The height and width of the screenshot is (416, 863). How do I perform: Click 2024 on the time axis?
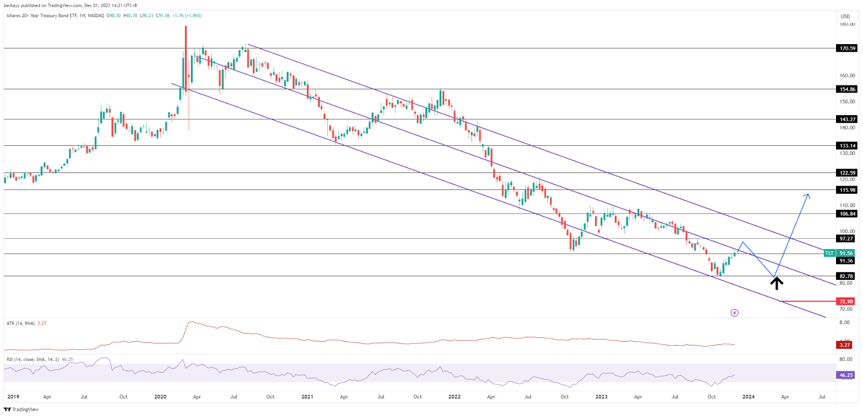click(x=748, y=397)
